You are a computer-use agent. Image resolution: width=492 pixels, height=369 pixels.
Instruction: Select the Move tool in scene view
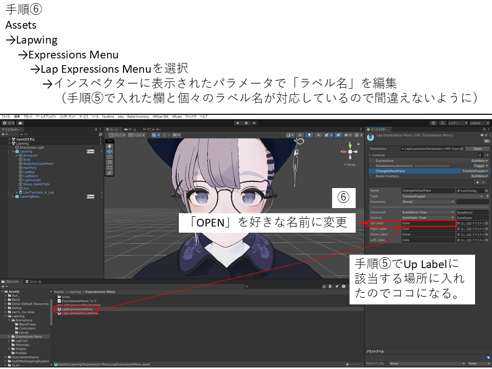tap(109, 151)
